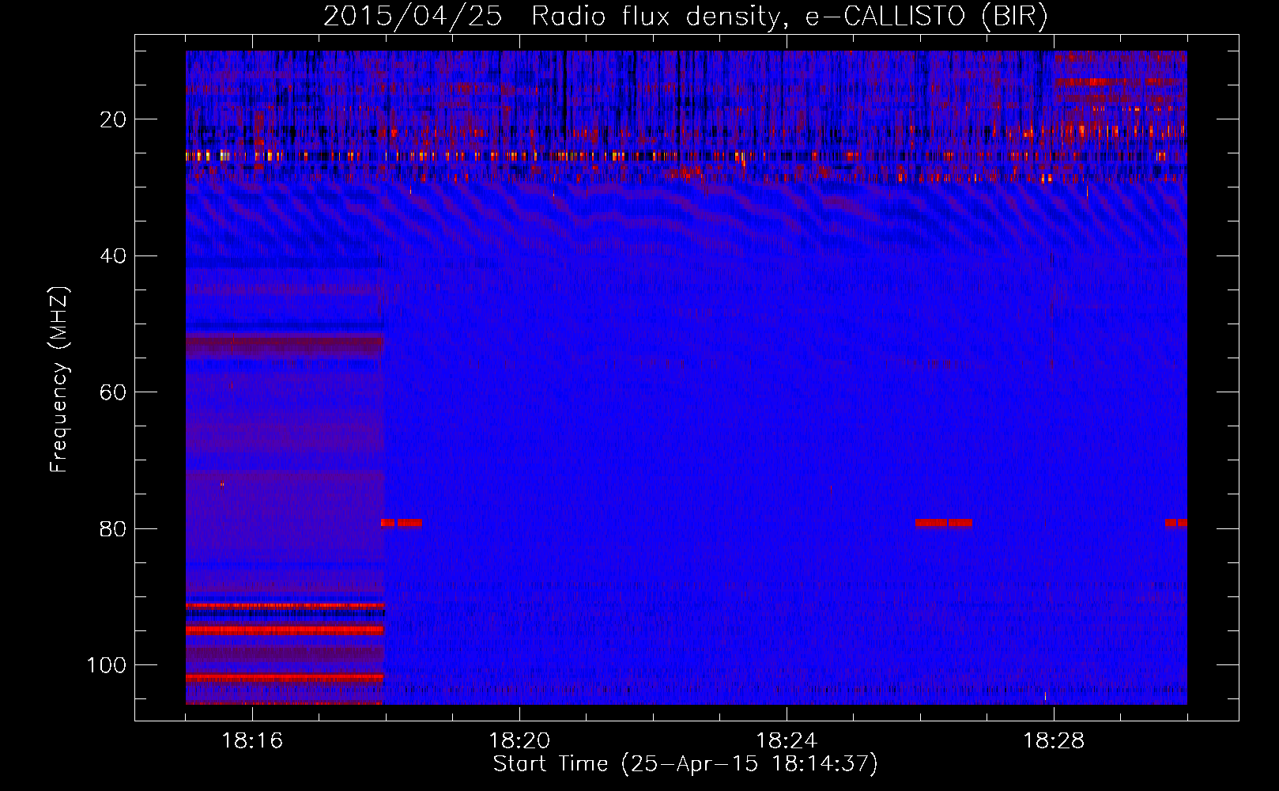
Task: Click the 60 MHz frequency tick label
Action: pos(113,392)
